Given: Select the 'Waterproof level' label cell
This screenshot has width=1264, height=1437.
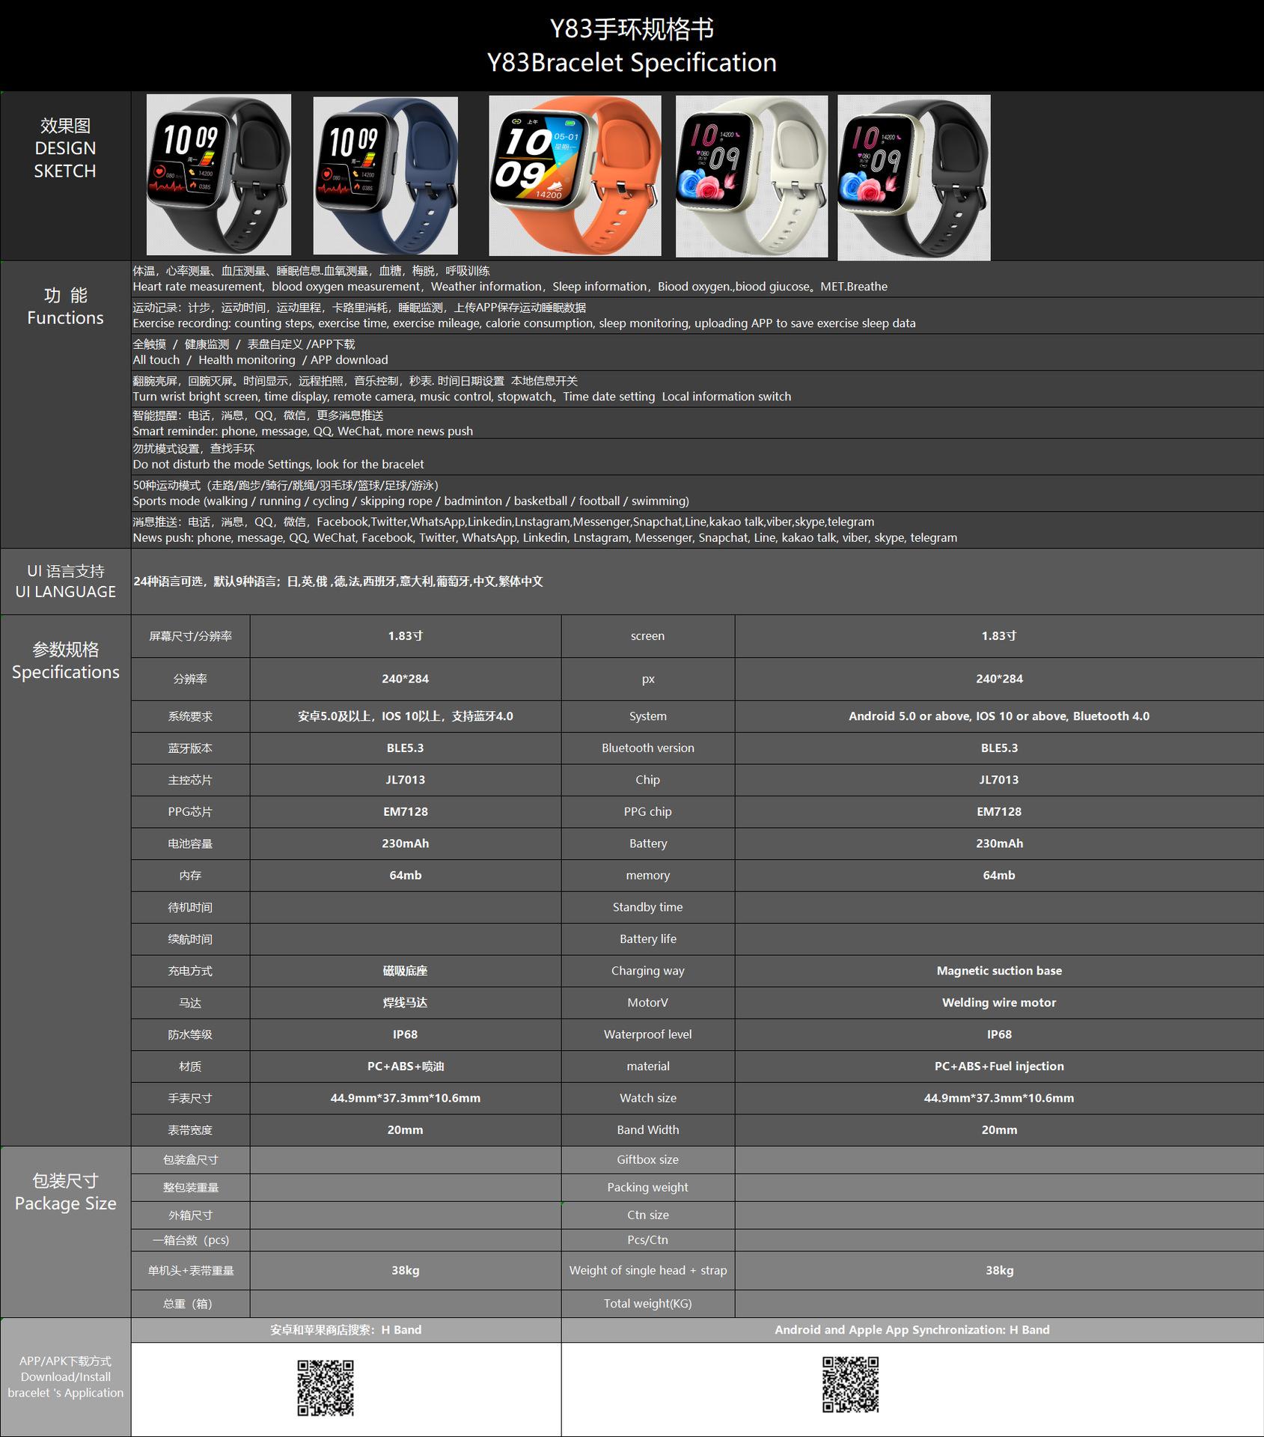Looking at the screenshot, I should 647,1034.
